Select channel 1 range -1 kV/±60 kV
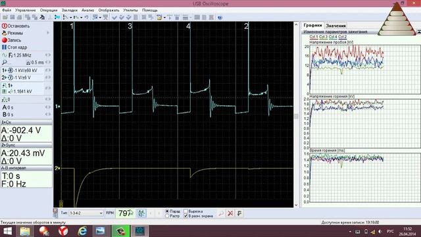Viewport: 421px width, 237px height. [x=23, y=70]
